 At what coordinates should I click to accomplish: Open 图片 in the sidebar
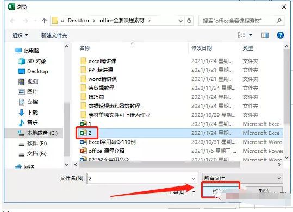coord(28,92)
